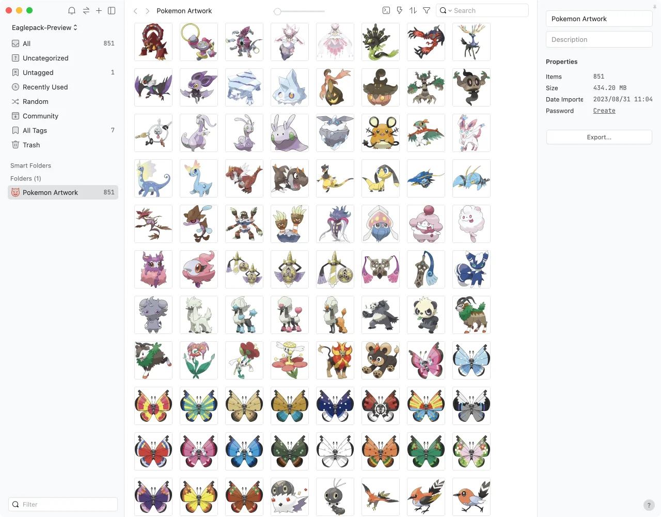
Task: Go forward with the right chevron
Action: pyautogui.click(x=148, y=11)
